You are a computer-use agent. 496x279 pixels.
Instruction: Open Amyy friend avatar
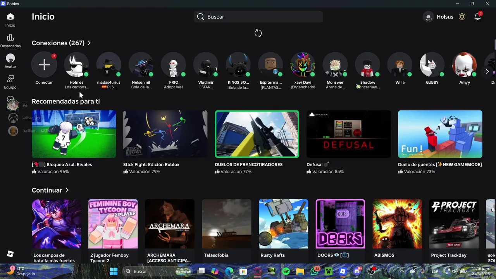pos(465,64)
